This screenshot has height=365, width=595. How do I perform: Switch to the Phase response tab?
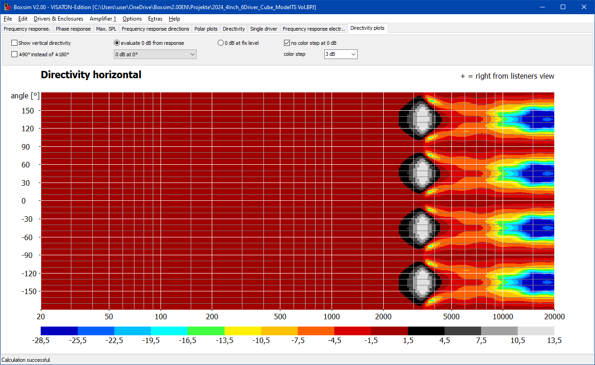(73, 29)
